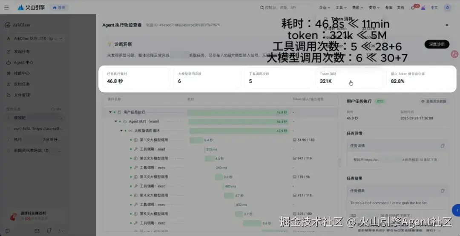The image size is (460, 236).
Task: Select the 第 4 次大模型调用 row
Action: coord(221,195)
